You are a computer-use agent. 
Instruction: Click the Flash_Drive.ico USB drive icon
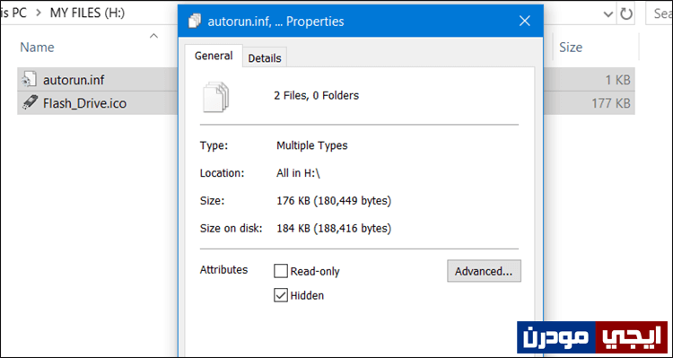tap(30, 103)
